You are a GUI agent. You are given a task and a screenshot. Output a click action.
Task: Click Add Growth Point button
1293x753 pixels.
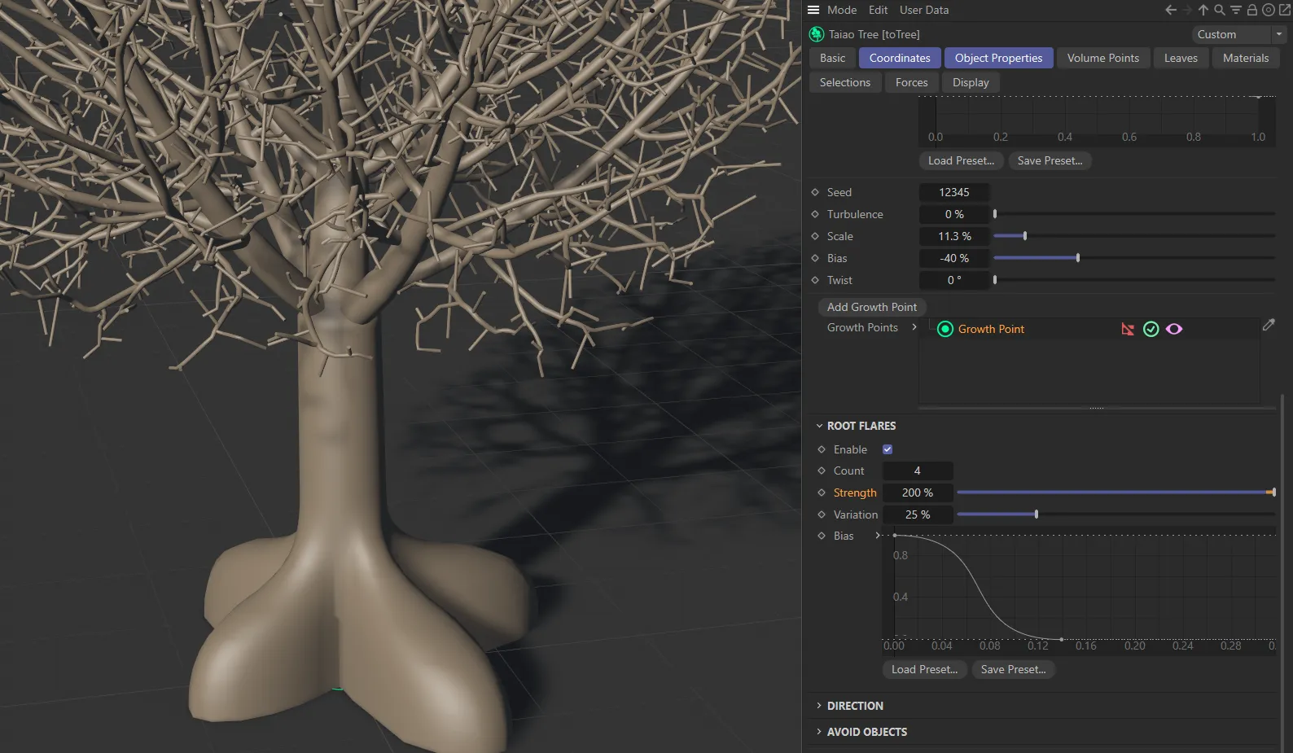pyautogui.click(x=872, y=307)
